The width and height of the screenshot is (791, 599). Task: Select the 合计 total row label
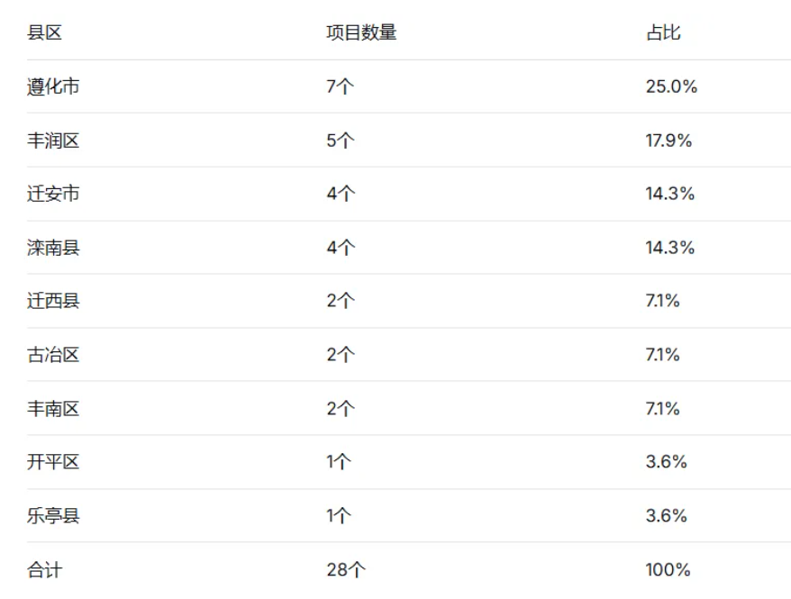click(45, 569)
